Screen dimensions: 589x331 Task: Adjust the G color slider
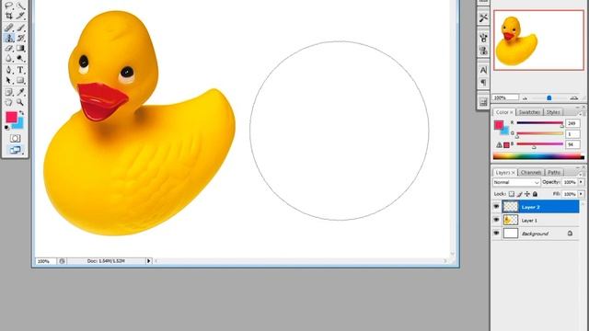pos(540,133)
